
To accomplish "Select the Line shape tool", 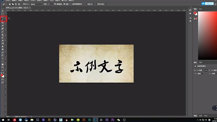I will point(2,61).
